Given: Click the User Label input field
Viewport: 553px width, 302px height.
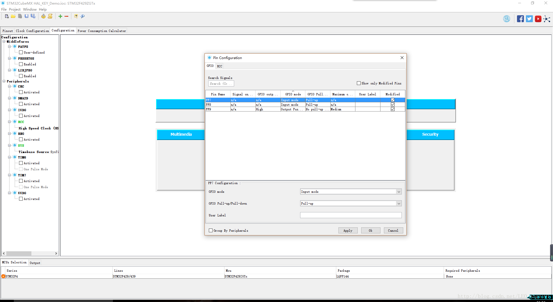Looking at the screenshot, I should pos(351,215).
